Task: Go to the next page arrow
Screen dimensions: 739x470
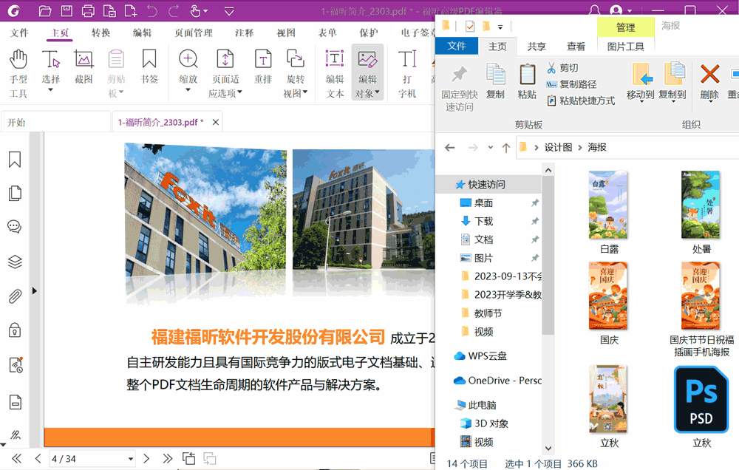Action: click(146, 458)
